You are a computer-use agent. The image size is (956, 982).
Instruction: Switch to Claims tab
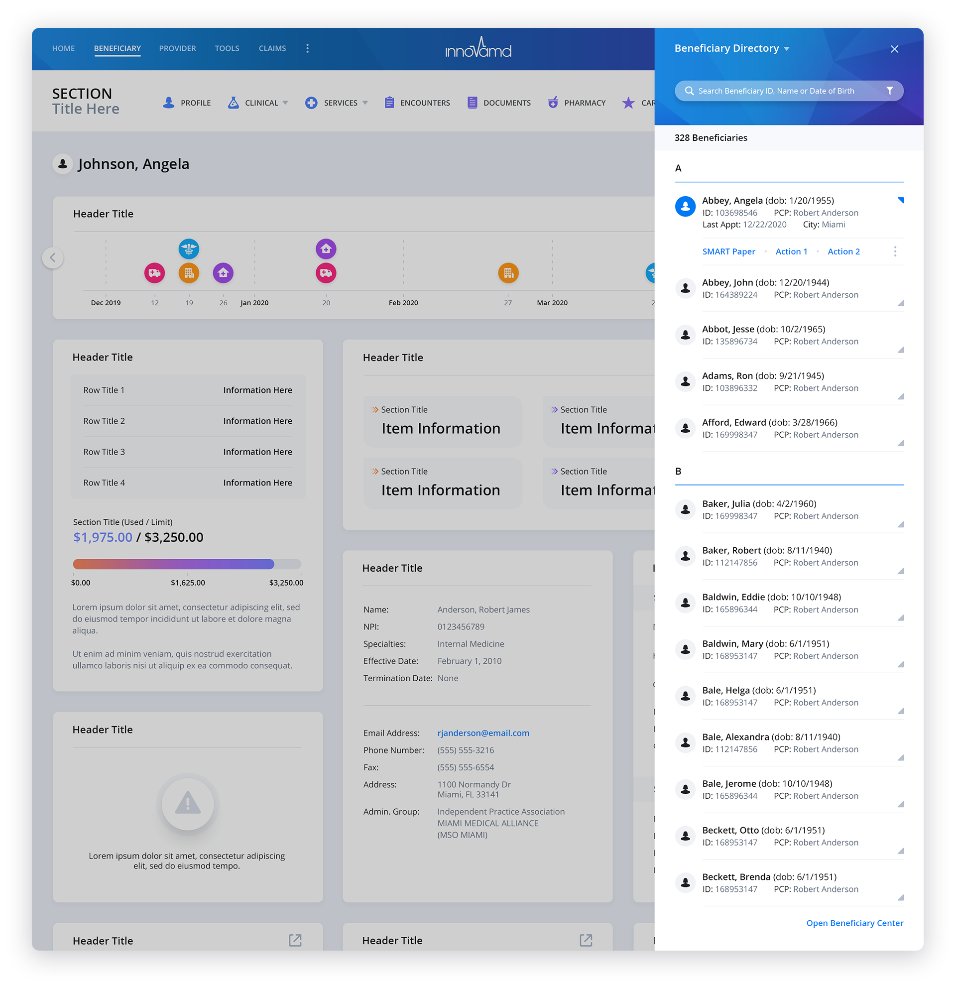click(x=272, y=48)
